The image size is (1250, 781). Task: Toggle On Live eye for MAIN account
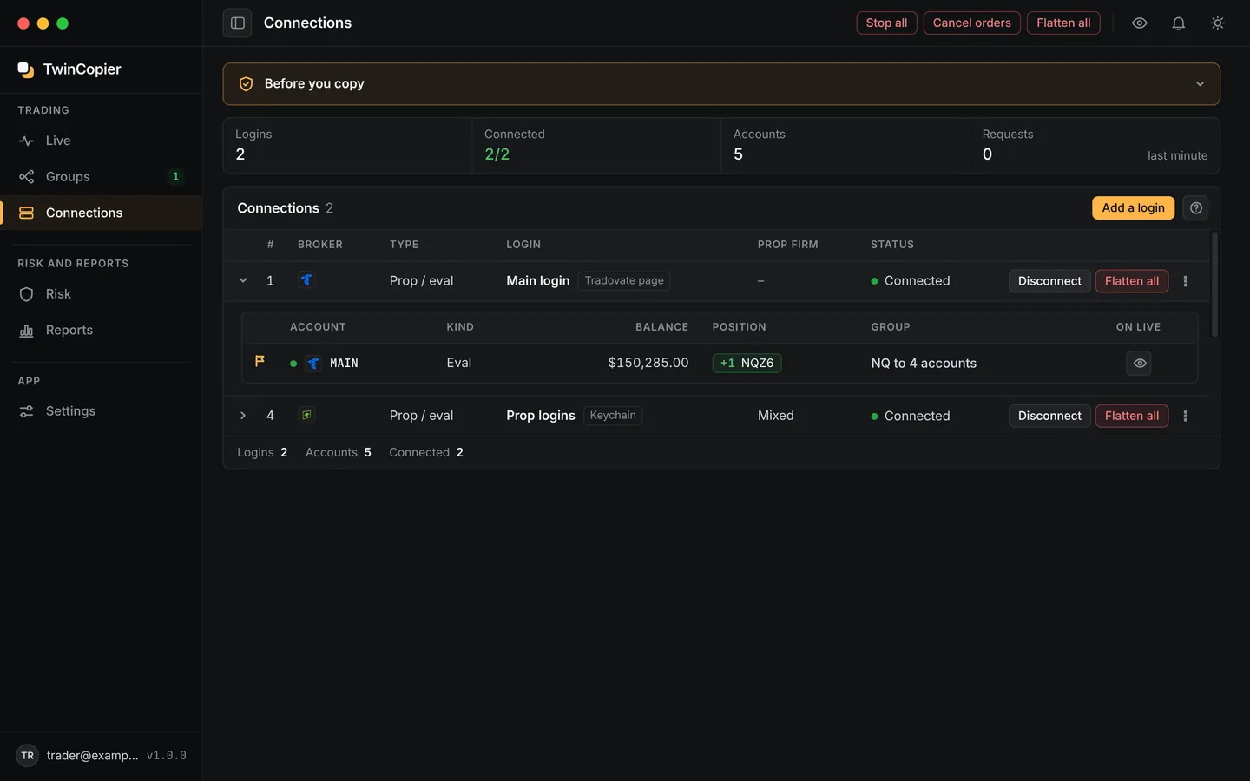pos(1139,364)
